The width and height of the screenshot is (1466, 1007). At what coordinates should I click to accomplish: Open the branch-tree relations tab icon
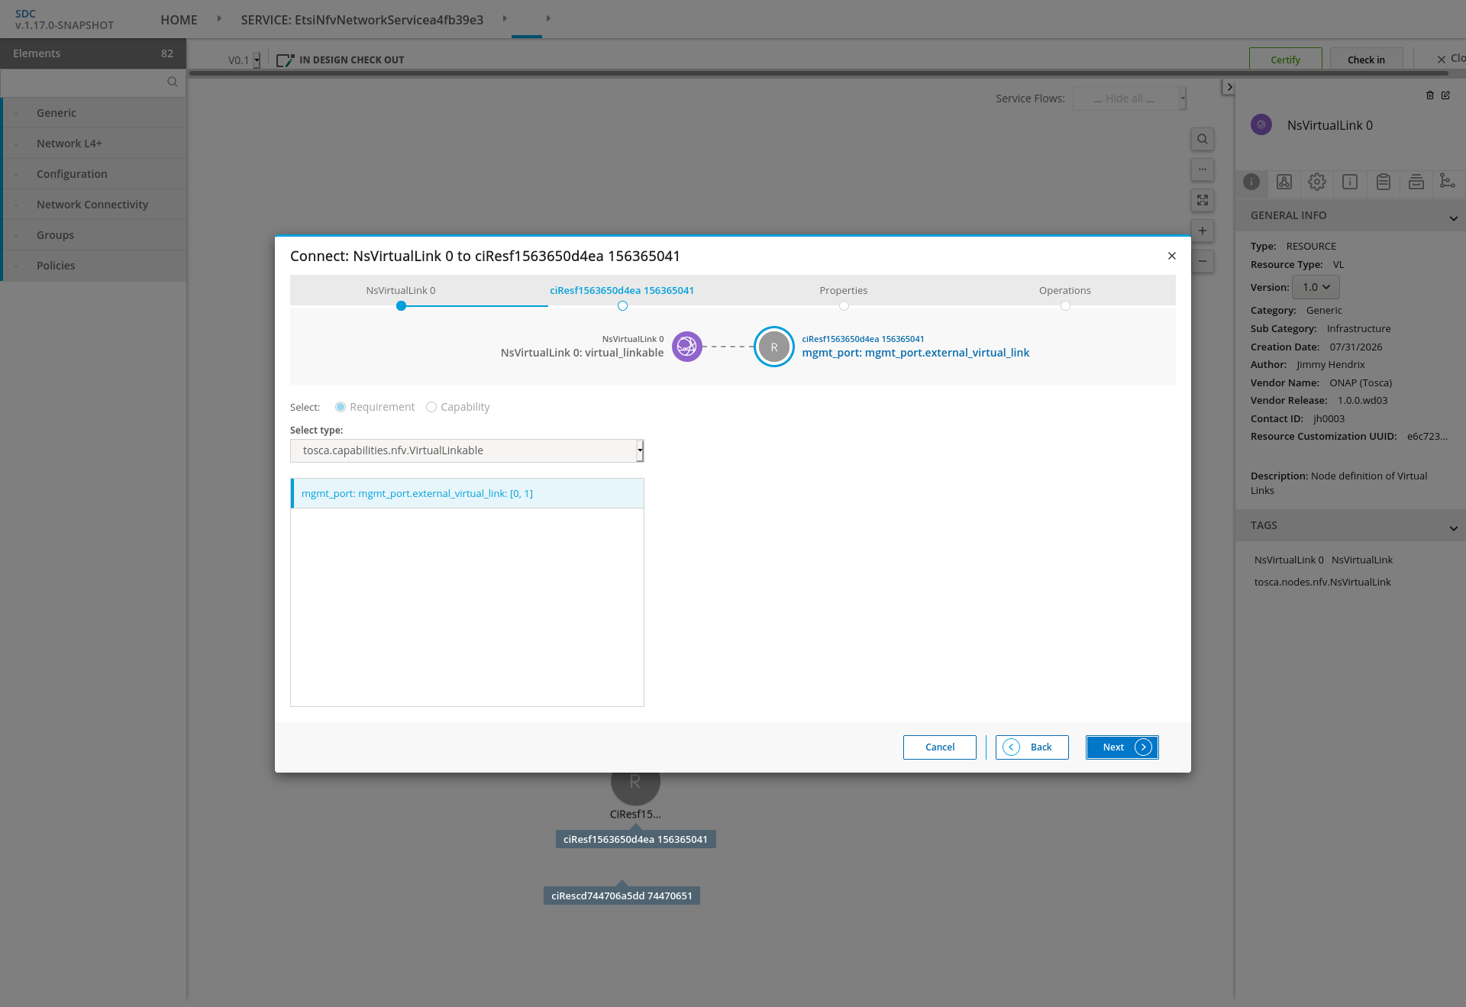[1447, 181]
